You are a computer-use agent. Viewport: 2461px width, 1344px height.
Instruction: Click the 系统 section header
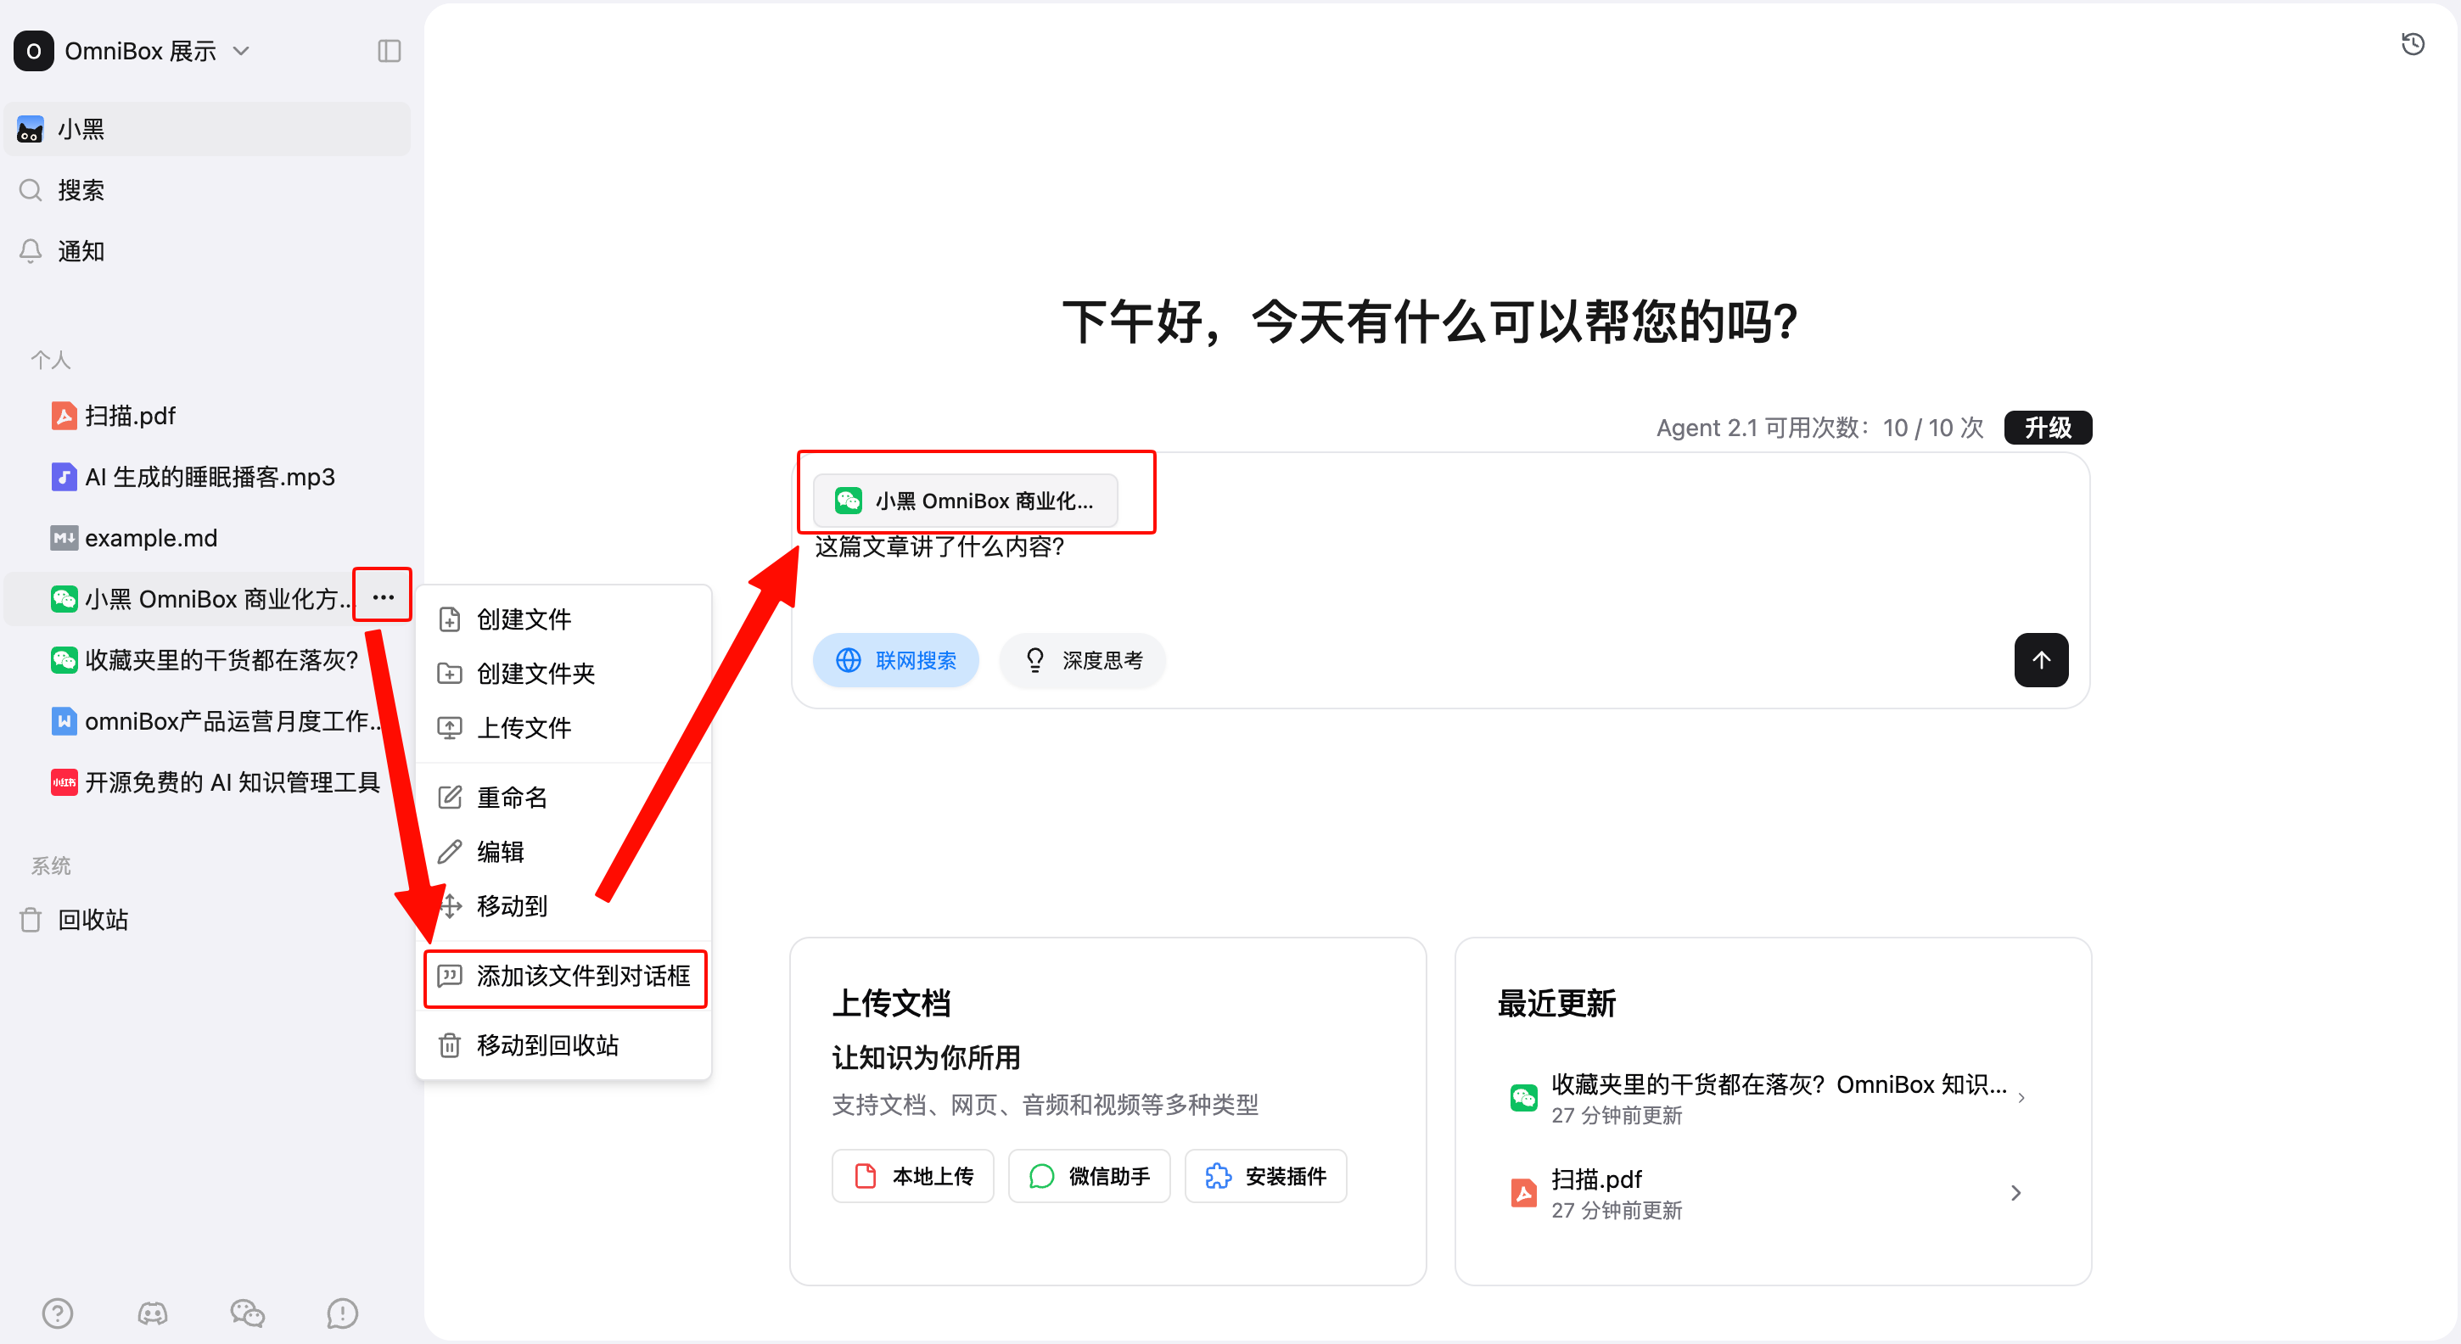point(51,865)
